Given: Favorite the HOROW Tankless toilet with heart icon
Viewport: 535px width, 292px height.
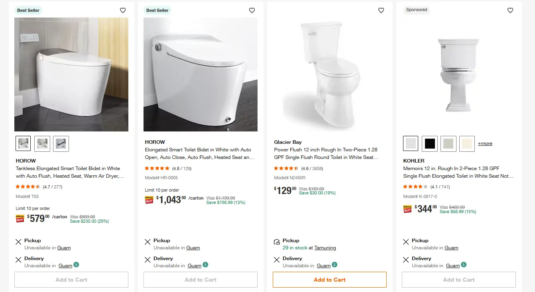Looking at the screenshot, I should pyautogui.click(x=123, y=11).
